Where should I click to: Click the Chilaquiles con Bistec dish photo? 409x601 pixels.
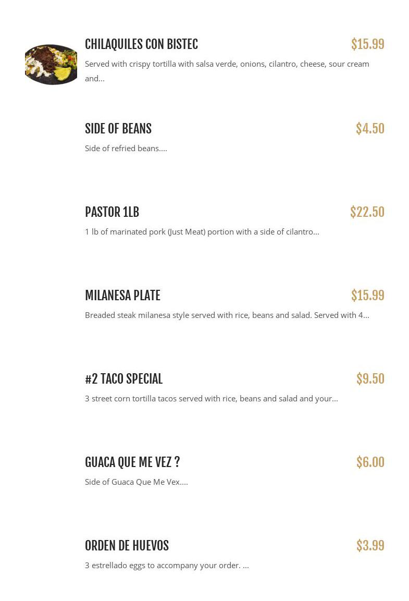click(51, 65)
